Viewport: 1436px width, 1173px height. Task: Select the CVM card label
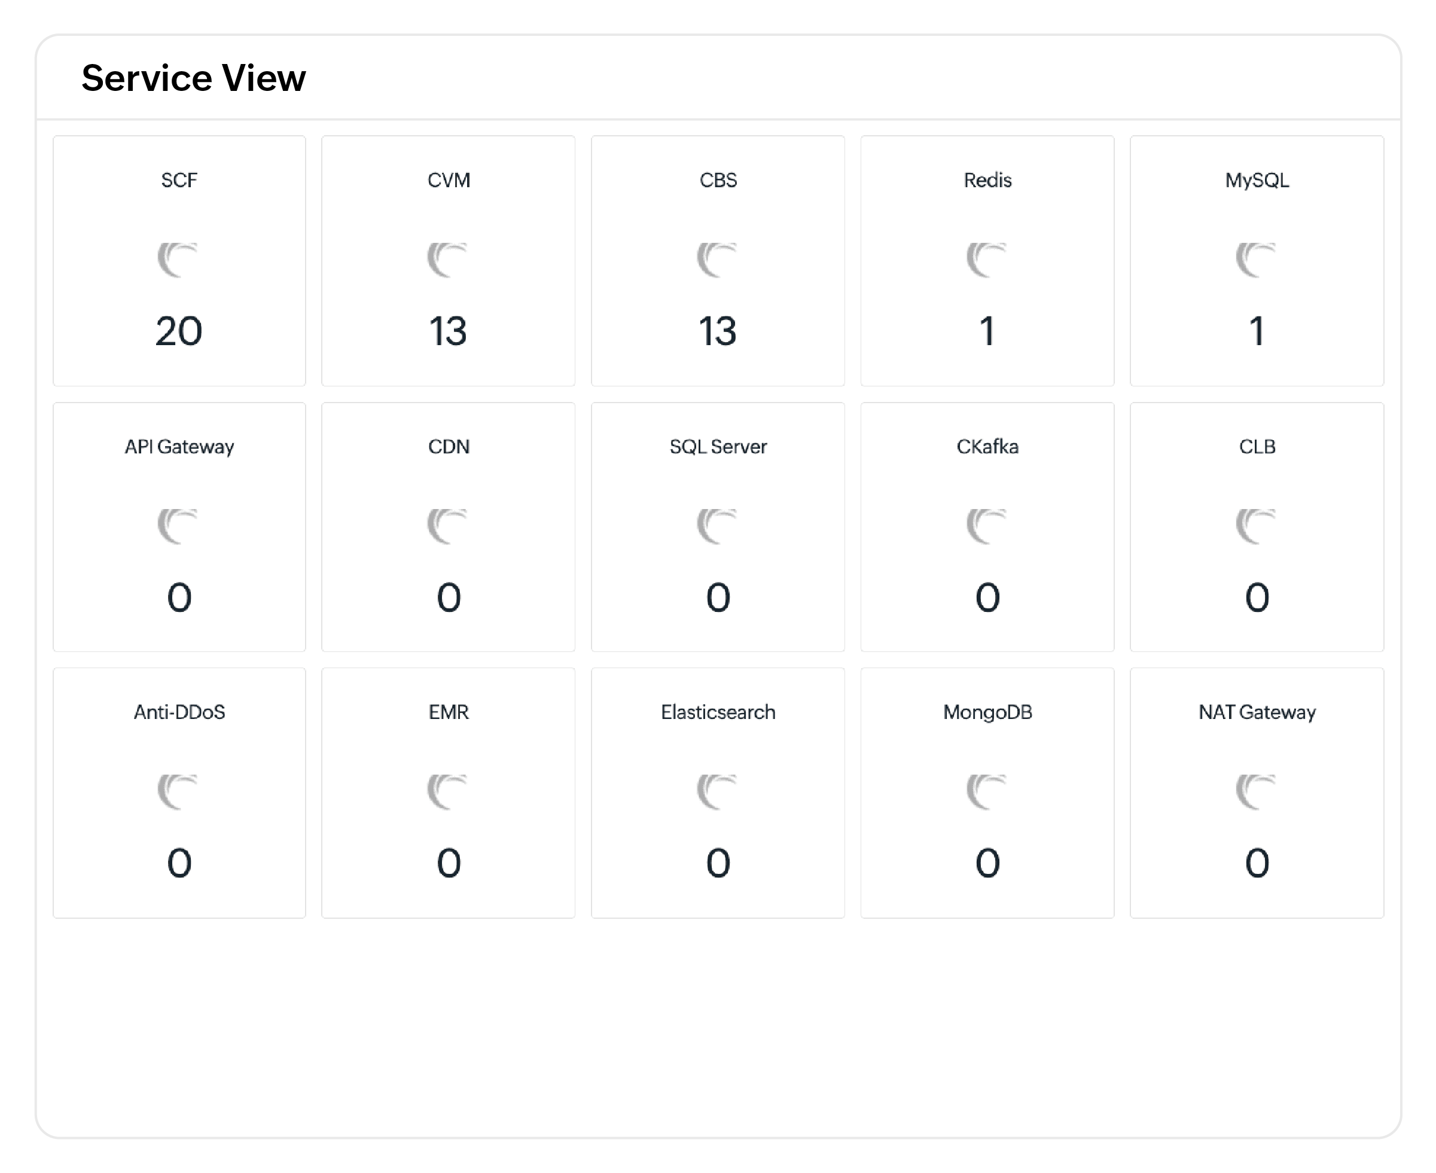tap(449, 179)
